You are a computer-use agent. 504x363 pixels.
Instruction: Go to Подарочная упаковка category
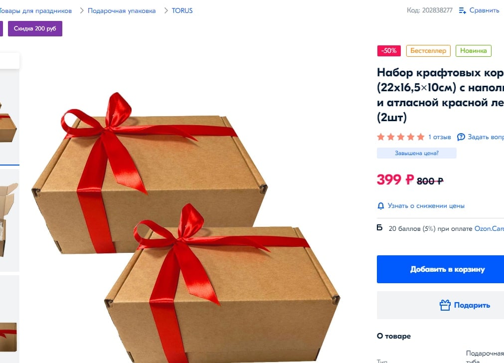[x=122, y=10]
